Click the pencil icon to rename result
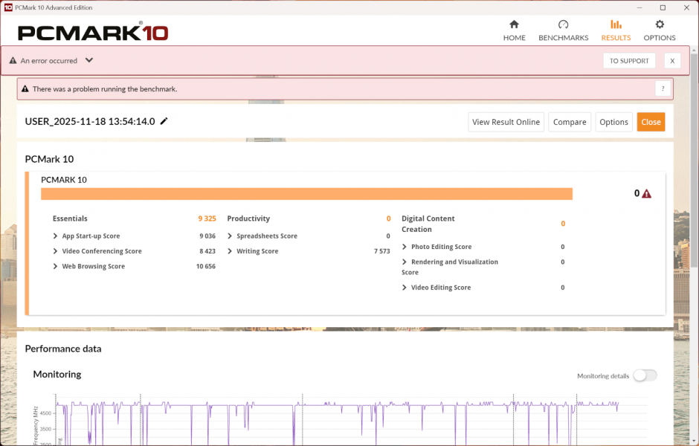Screen dimensions: 699x446 pyautogui.click(x=164, y=121)
